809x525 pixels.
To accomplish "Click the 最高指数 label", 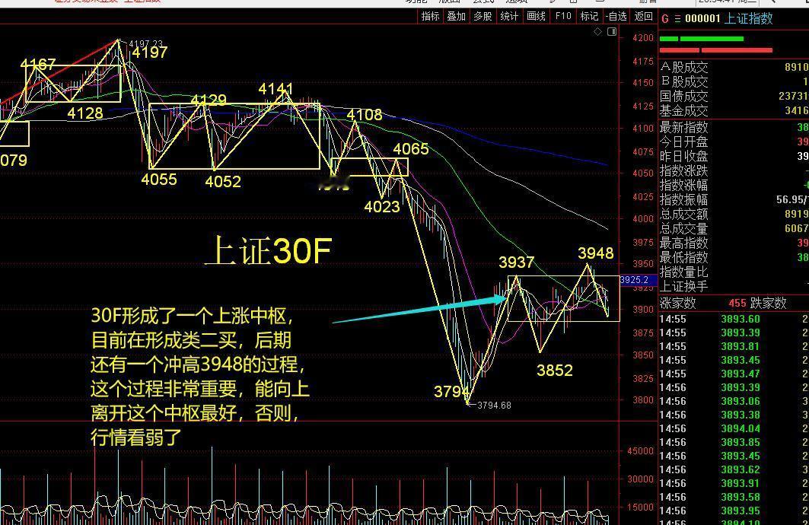I will coord(684,243).
